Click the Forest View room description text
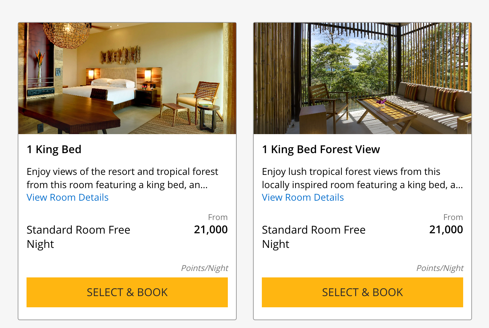 click(x=362, y=178)
